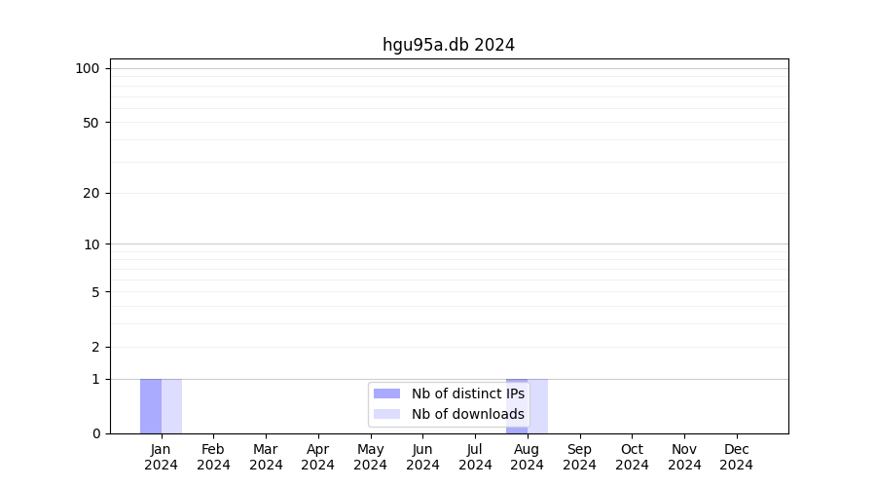Click the 'Nb of distinct IPs' legend label
The width and height of the screenshot is (876, 487).
click(x=467, y=393)
